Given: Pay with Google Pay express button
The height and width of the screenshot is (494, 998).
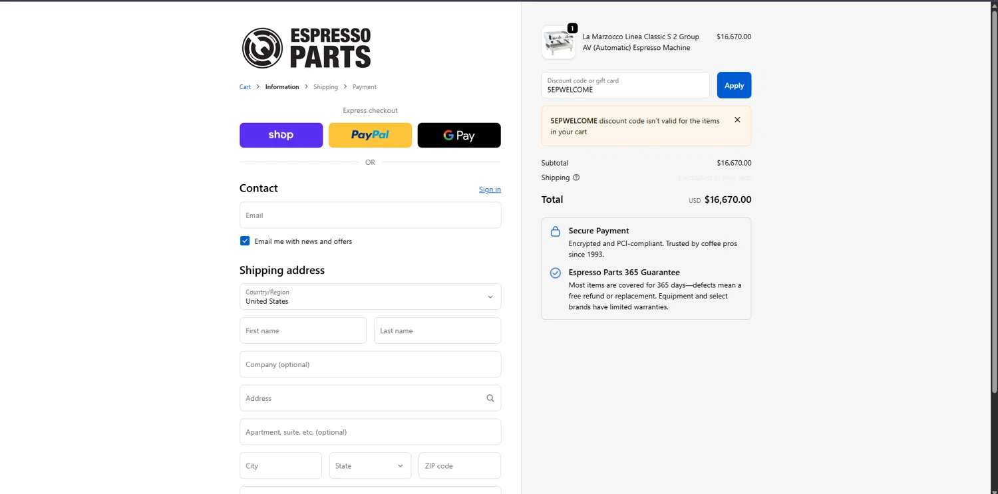Looking at the screenshot, I should (459, 135).
